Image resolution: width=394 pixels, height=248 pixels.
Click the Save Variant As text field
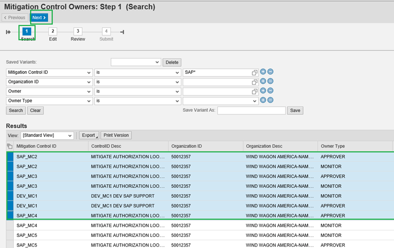[x=251, y=111]
